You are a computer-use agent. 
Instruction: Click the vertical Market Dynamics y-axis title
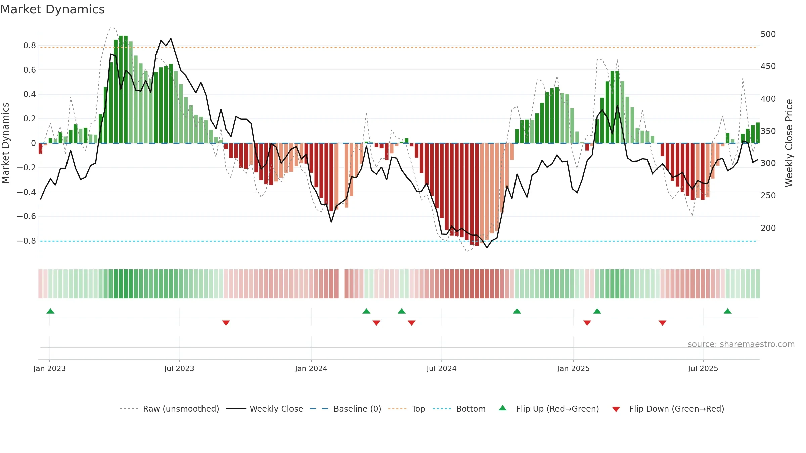tap(5, 143)
